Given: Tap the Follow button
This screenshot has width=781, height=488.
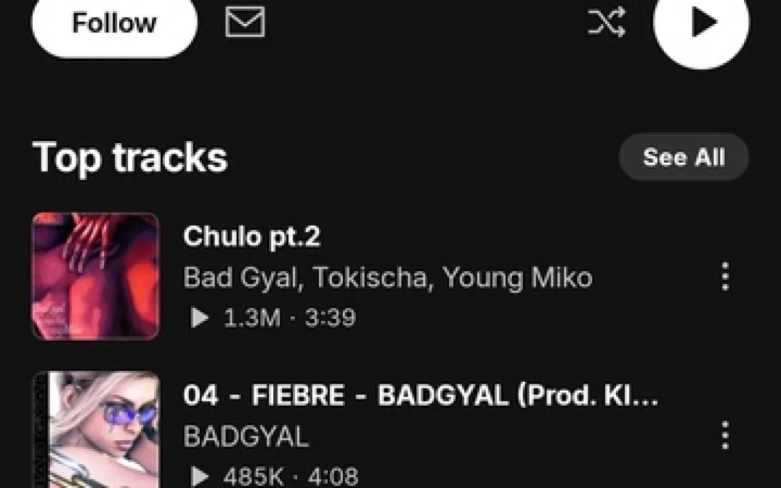Looking at the screenshot, I should tap(114, 25).
